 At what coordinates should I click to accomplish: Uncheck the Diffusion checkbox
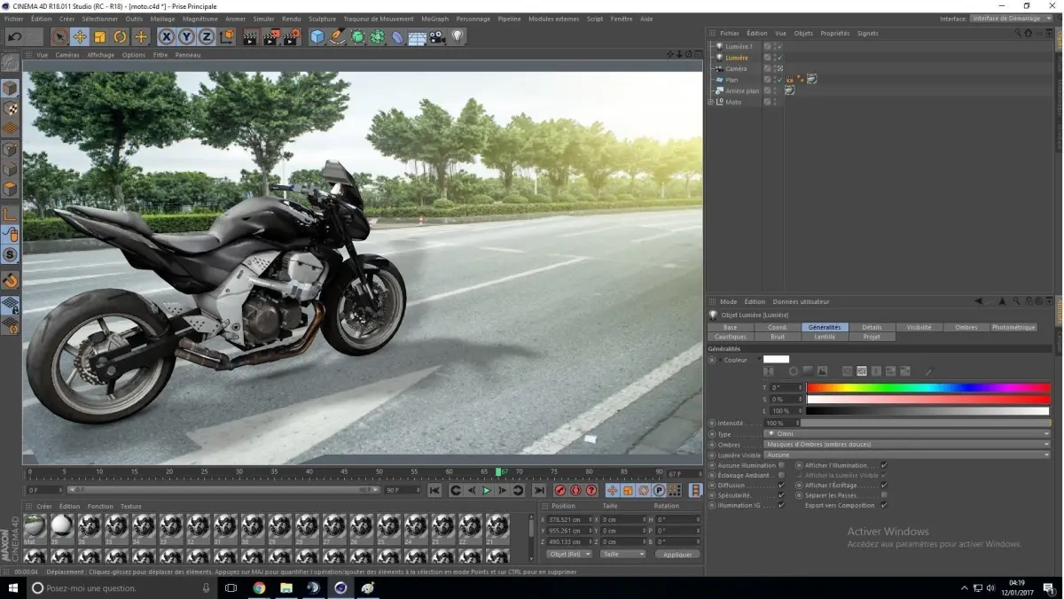click(781, 486)
